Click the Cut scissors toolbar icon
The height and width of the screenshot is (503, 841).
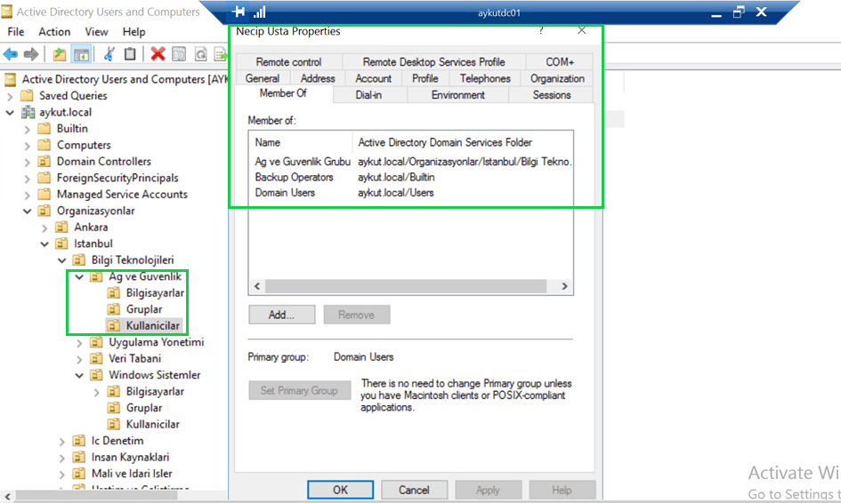pos(109,54)
